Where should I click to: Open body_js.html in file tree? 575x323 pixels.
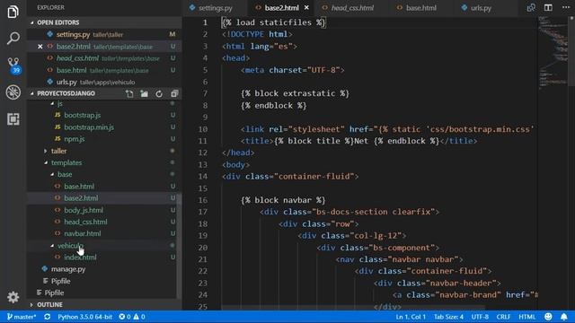pyautogui.click(x=84, y=210)
